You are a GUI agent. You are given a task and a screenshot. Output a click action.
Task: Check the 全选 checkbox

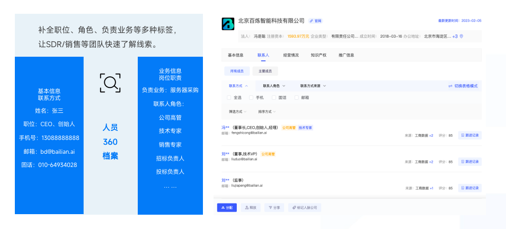pos(229,98)
